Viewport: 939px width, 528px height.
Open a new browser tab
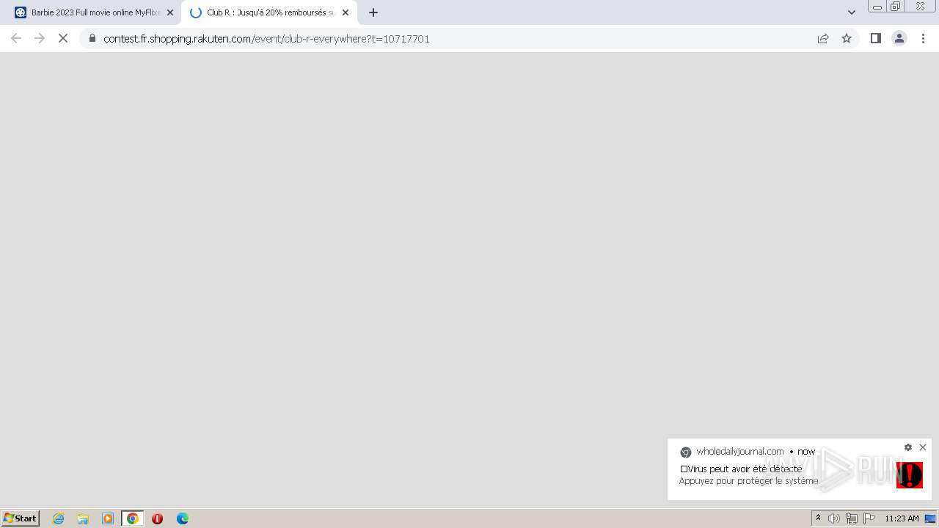point(373,12)
